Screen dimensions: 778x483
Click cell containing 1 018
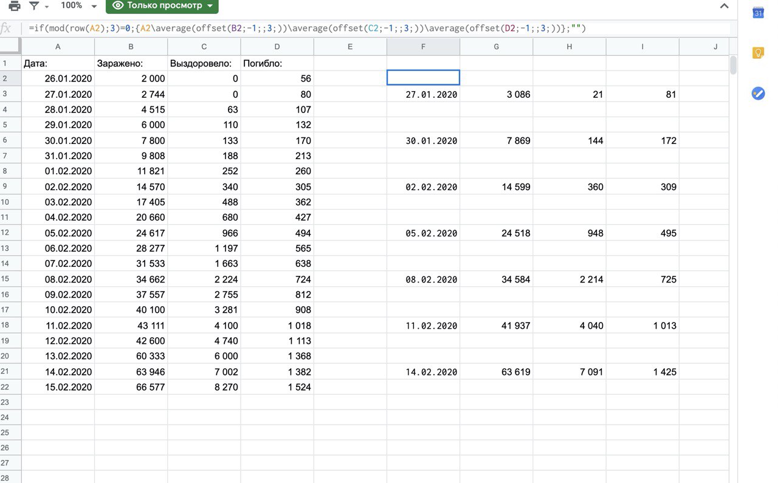click(277, 326)
